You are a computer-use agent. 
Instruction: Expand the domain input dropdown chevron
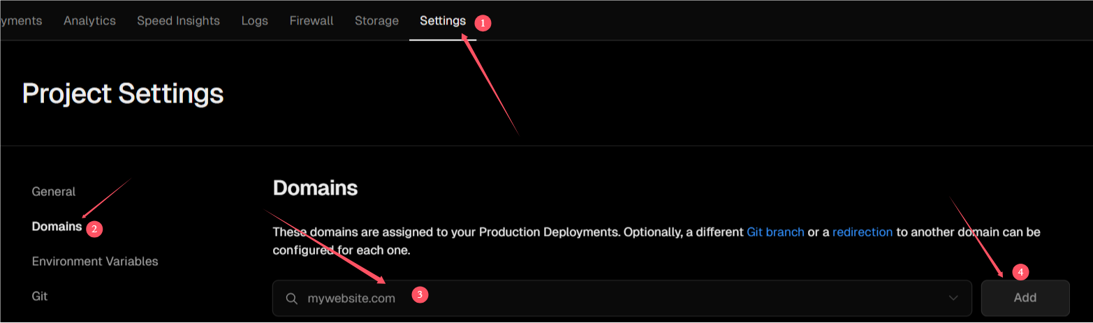[x=953, y=299]
